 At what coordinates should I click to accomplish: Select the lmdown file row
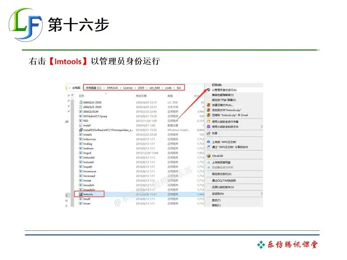click(x=141, y=148)
